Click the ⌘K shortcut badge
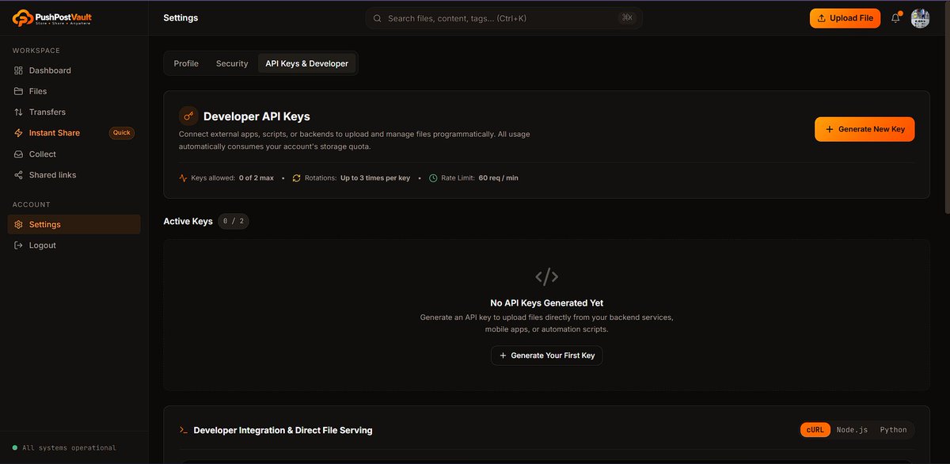 [x=628, y=18]
